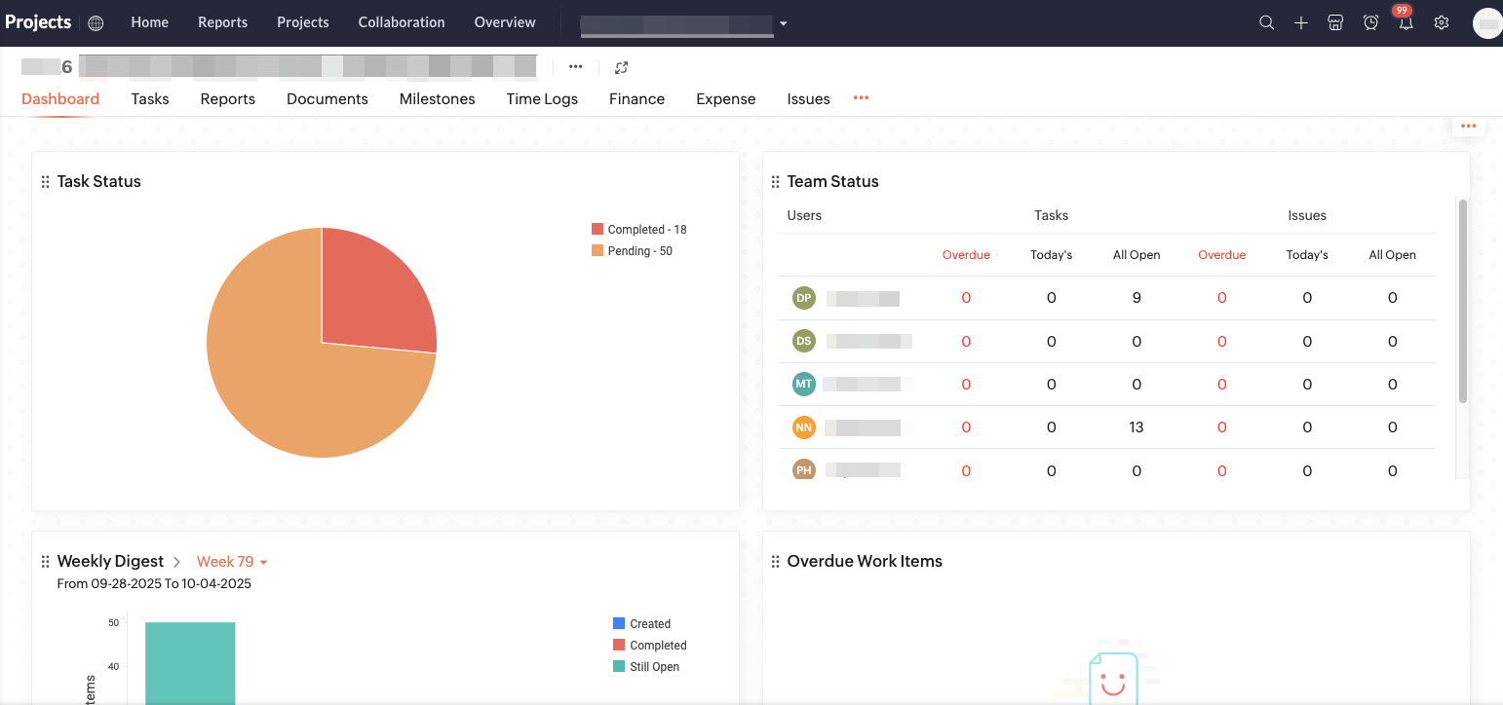Open the settings gear icon
This screenshot has width=1503, height=705.
[x=1442, y=22]
